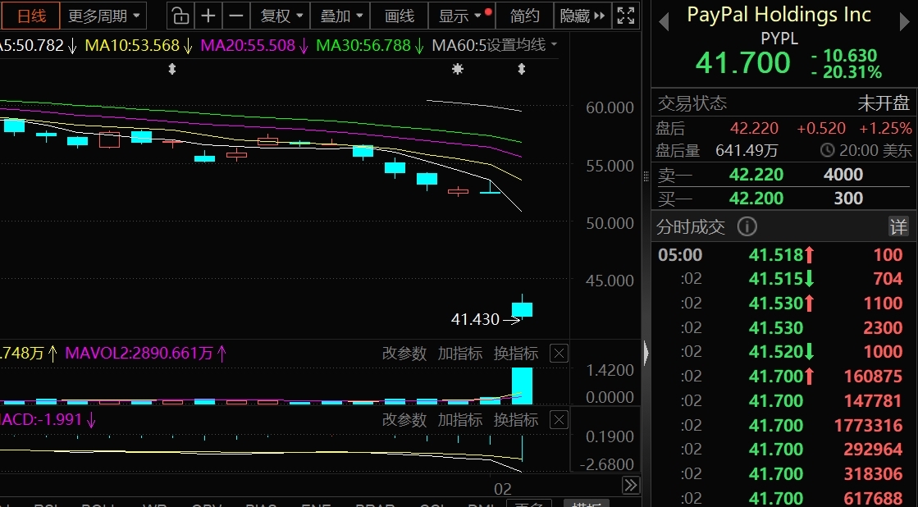Click the 盘后 after-hours price 42.220
Screen dimensions: 918x507
(x=754, y=128)
